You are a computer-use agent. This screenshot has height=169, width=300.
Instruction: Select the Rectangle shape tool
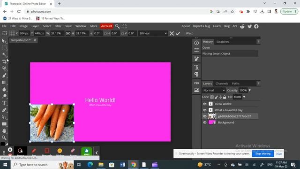[4, 124]
